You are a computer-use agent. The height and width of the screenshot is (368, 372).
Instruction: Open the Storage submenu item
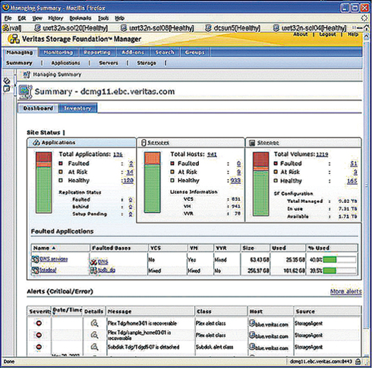click(147, 63)
